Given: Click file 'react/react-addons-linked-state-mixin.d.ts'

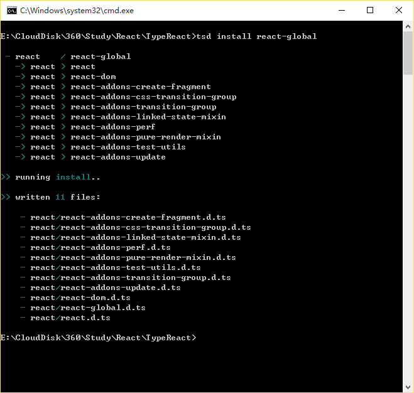Looking at the screenshot, I should point(136,237).
